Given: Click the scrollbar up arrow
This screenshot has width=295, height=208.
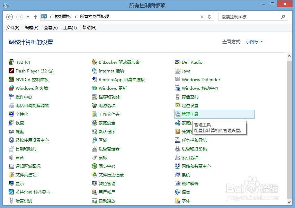Looking at the screenshot, I should (x=289, y=56).
